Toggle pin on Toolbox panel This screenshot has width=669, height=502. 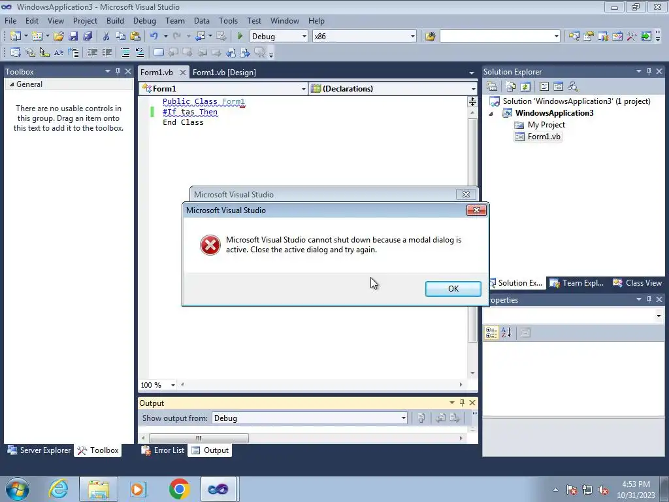(x=118, y=71)
